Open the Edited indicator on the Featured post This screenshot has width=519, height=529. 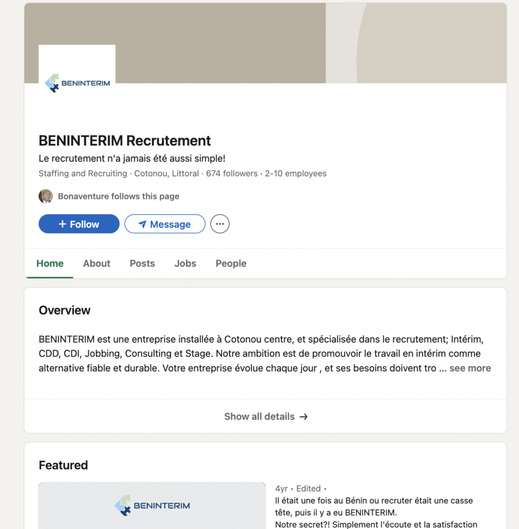(308, 488)
